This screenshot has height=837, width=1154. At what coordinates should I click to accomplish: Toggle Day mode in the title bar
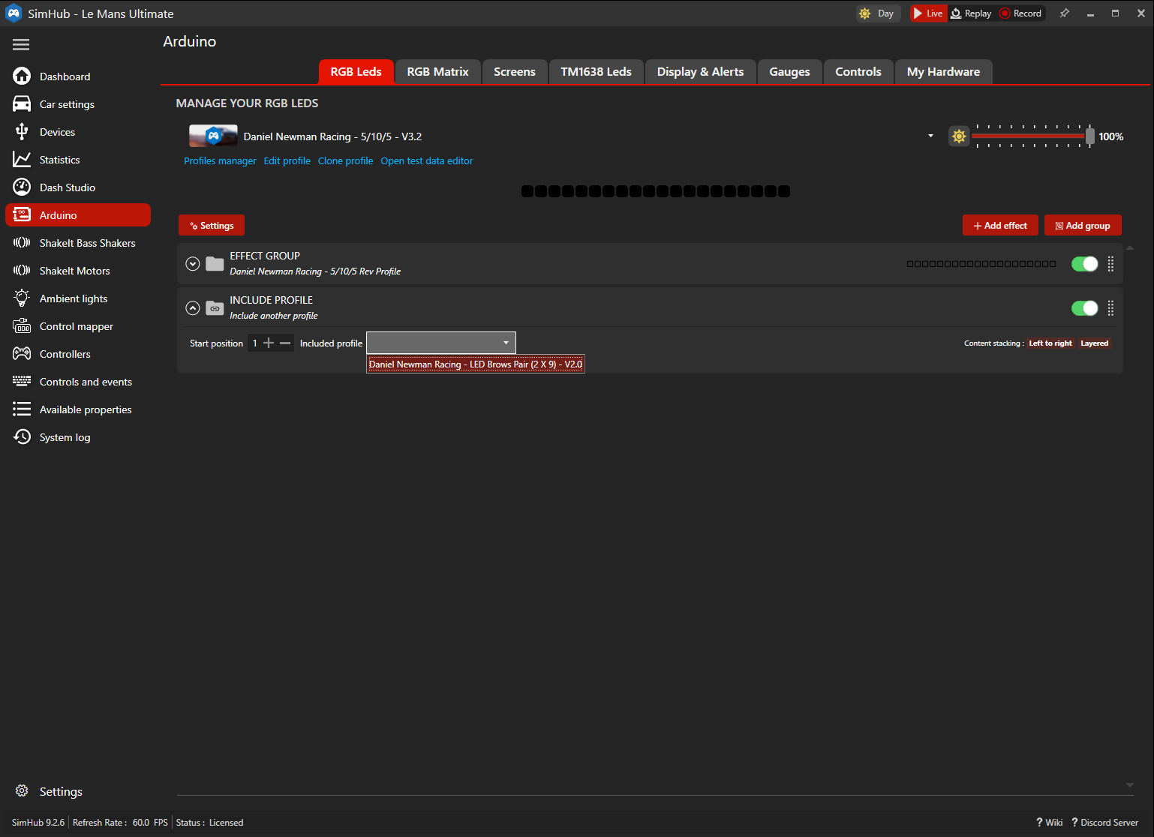click(877, 13)
